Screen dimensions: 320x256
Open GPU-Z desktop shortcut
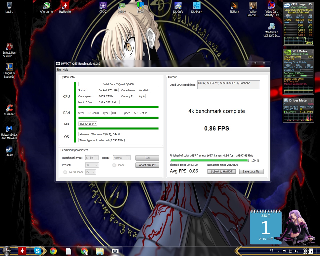[122, 7]
